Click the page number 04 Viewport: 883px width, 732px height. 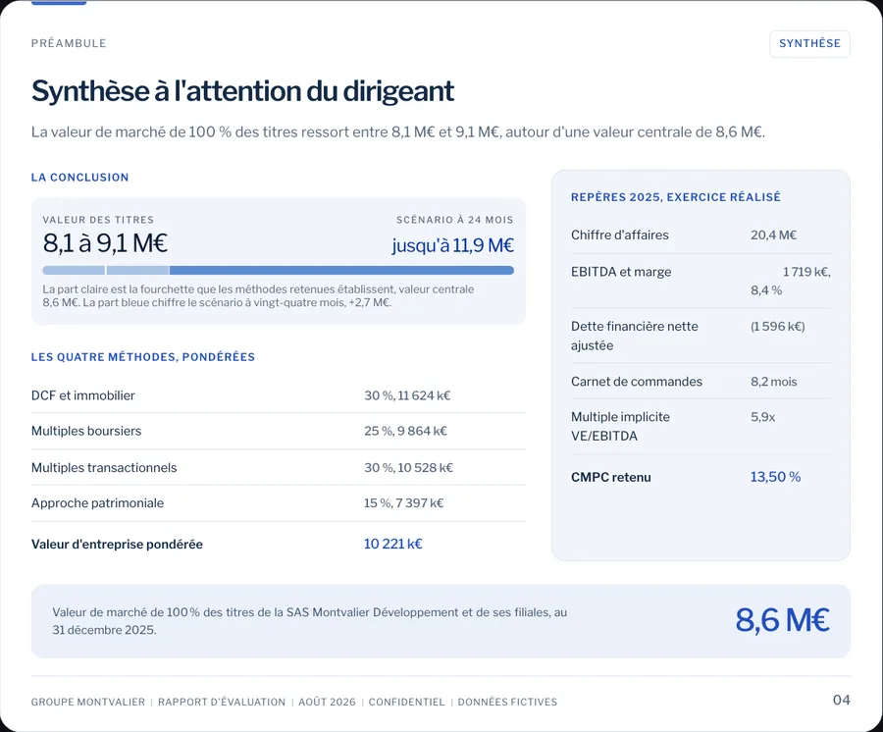tap(842, 700)
